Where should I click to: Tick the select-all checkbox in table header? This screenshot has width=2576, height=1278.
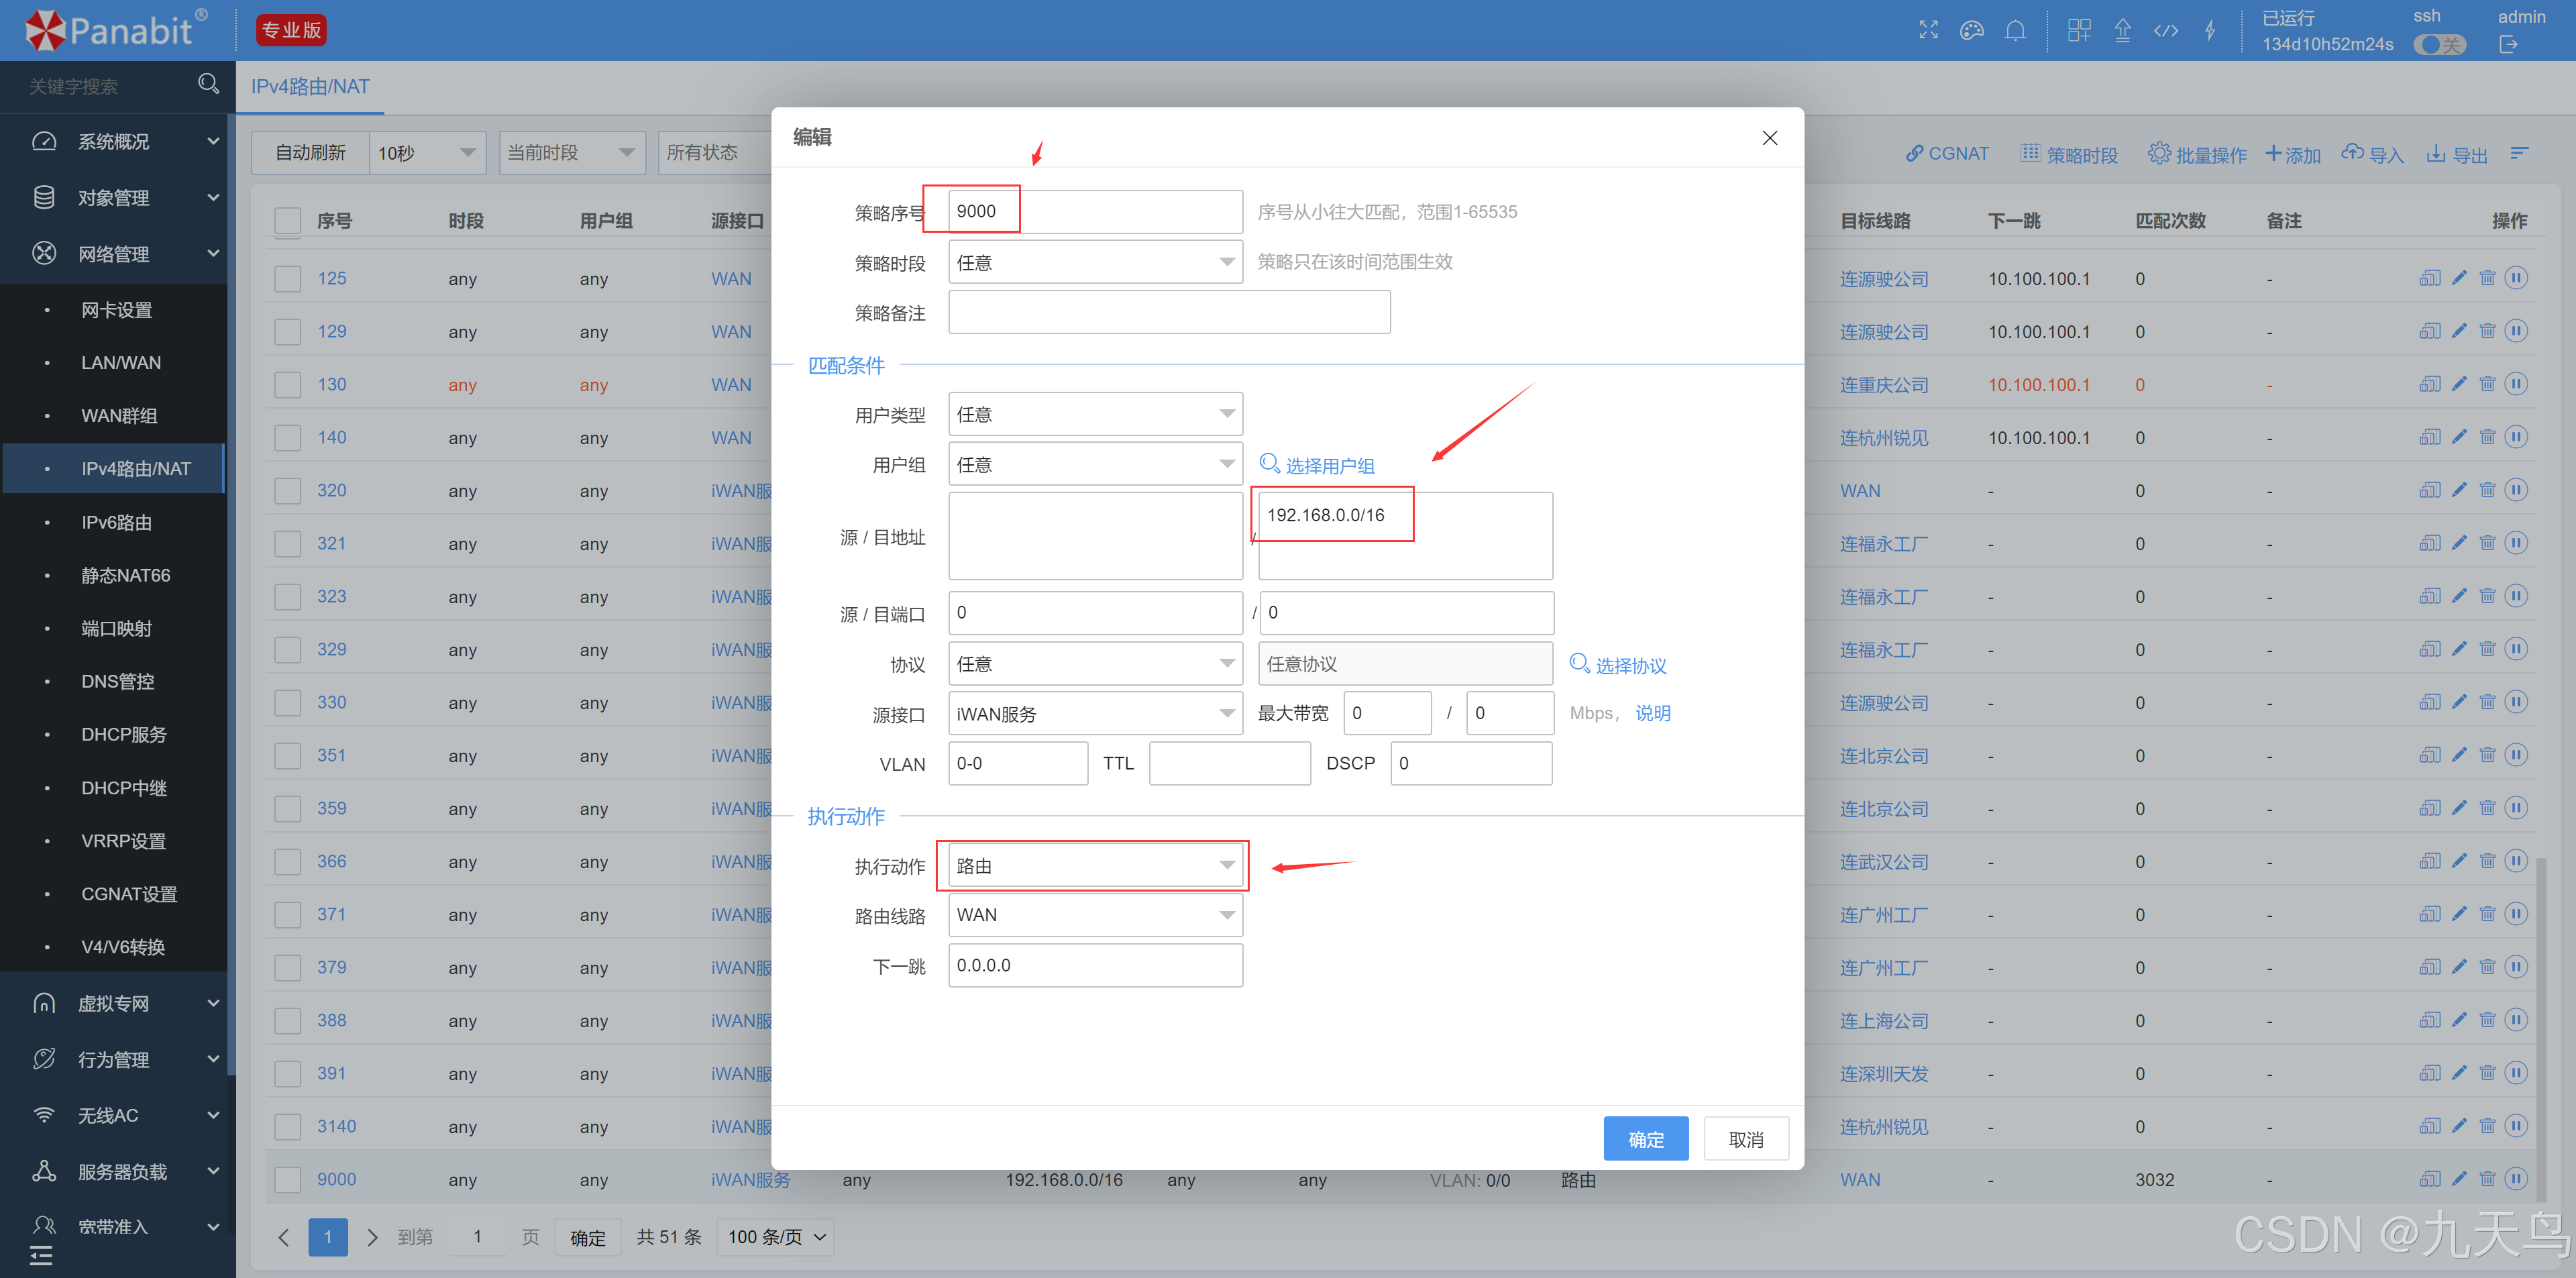click(288, 221)
